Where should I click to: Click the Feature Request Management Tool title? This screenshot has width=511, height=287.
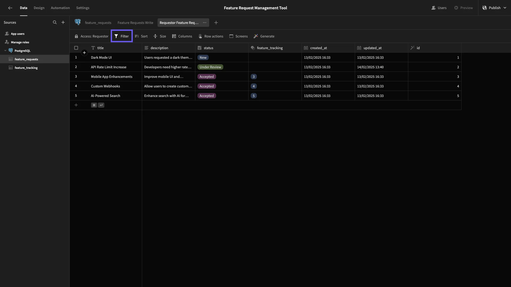click(x=256, y=8)
